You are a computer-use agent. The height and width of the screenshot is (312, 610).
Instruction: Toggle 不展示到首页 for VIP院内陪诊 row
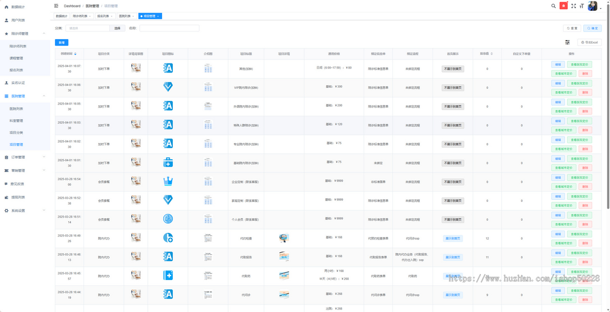(453, 88)
